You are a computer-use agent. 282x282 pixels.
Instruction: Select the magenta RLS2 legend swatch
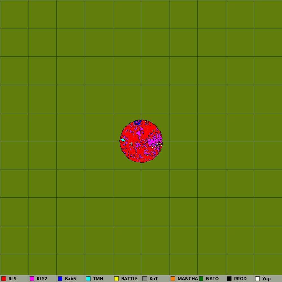pos(32,279)
